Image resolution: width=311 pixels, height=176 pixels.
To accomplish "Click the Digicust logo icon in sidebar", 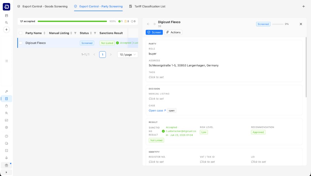I will [6, 7].
